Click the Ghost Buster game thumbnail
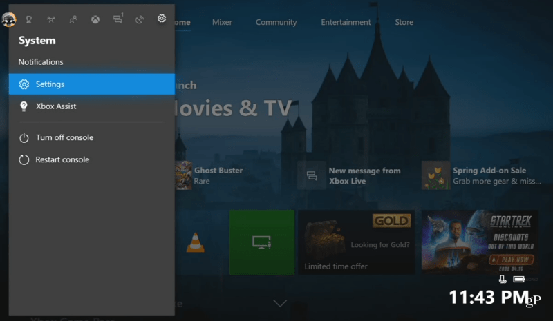This screenshot has height=321, width=553. [183, 175]
